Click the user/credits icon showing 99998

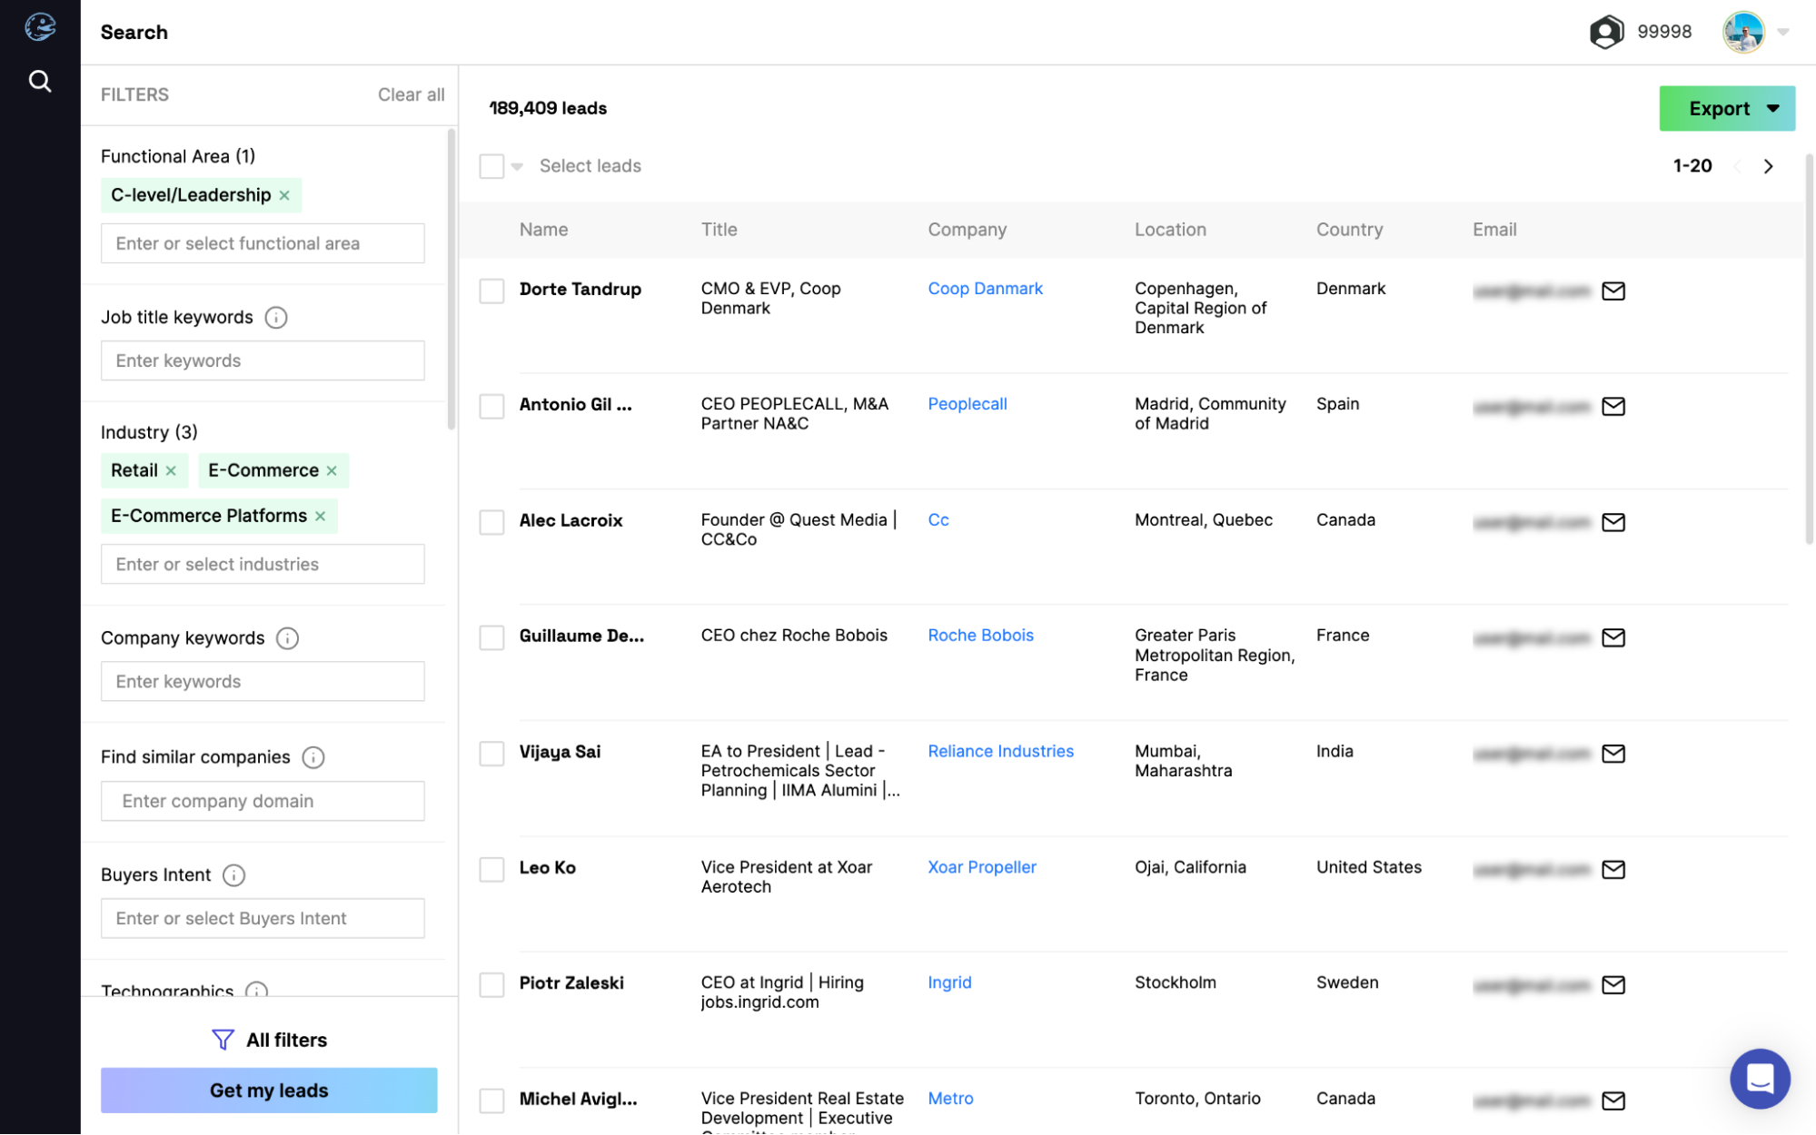click(x=1607, y=30)
